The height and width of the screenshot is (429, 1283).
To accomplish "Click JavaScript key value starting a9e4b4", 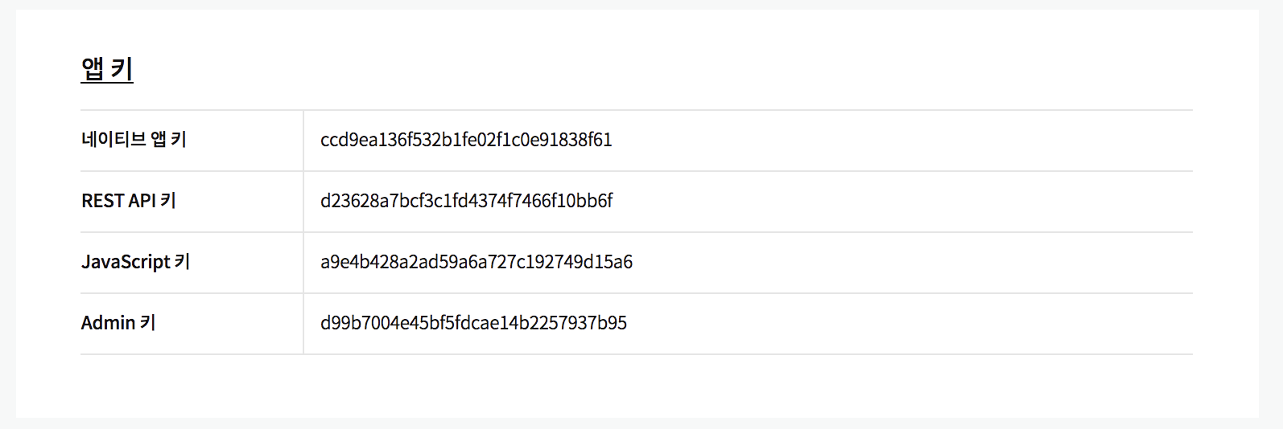I will 476,262.
